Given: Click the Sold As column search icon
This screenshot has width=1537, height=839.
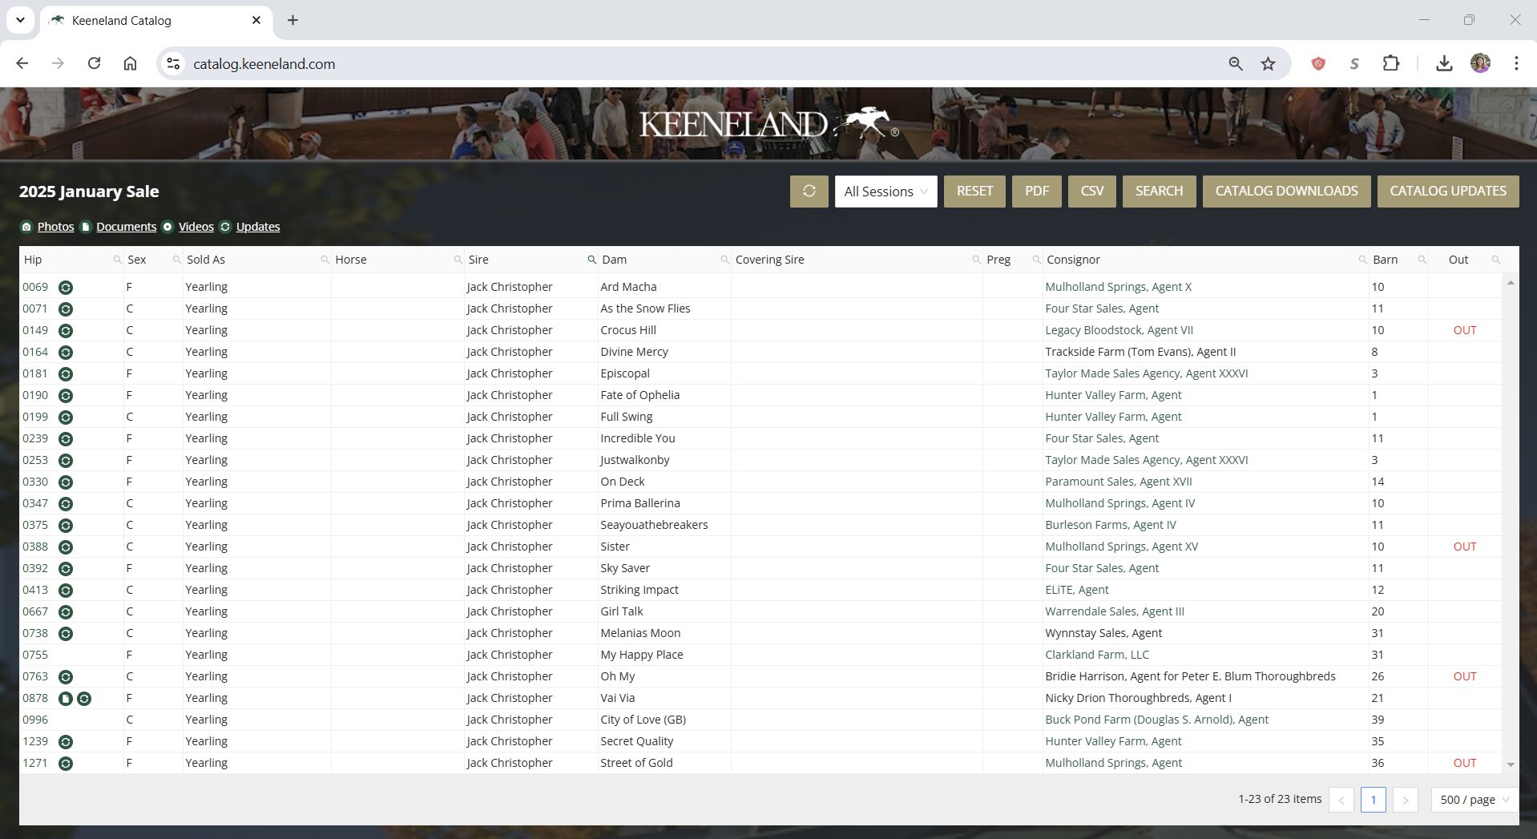Looking at the screenshot, I should coord(325,260).
